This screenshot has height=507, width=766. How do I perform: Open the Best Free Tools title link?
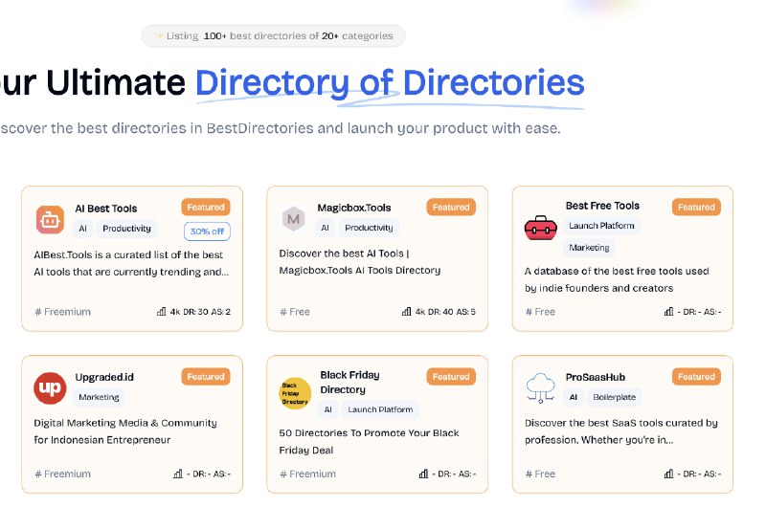[x=602, y=206]
